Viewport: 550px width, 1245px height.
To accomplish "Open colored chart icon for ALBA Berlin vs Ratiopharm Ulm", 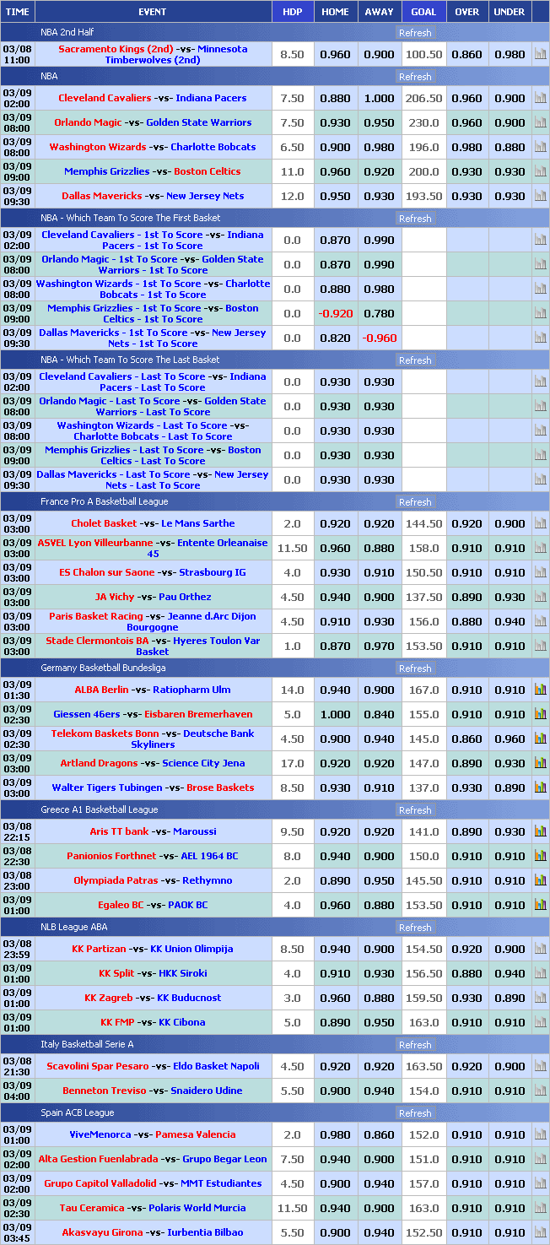I will coord(541,690).
